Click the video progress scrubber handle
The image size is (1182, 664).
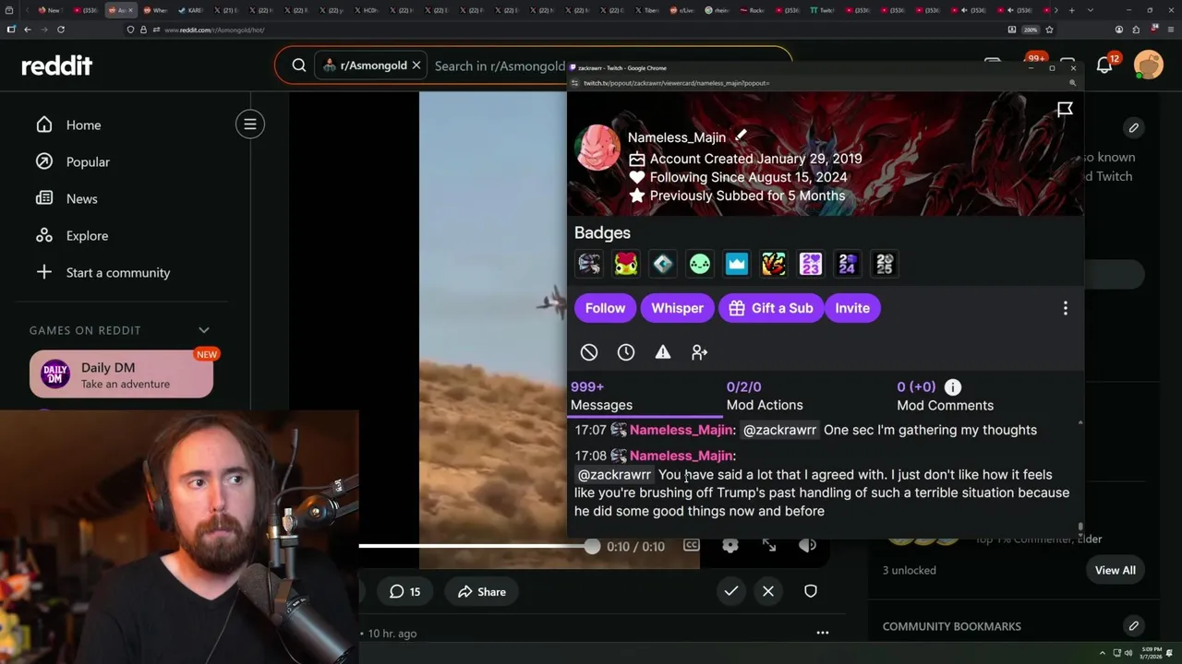(x=592, y=546)
